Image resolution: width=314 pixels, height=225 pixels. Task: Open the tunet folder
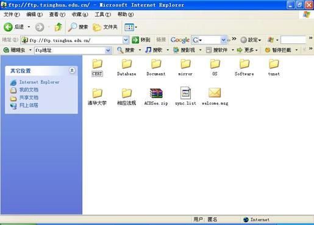pos(274,68)
